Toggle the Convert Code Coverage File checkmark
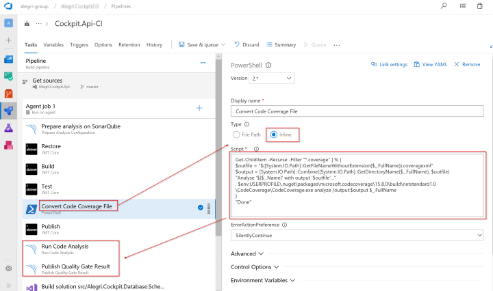 click(x=200, y=208)
